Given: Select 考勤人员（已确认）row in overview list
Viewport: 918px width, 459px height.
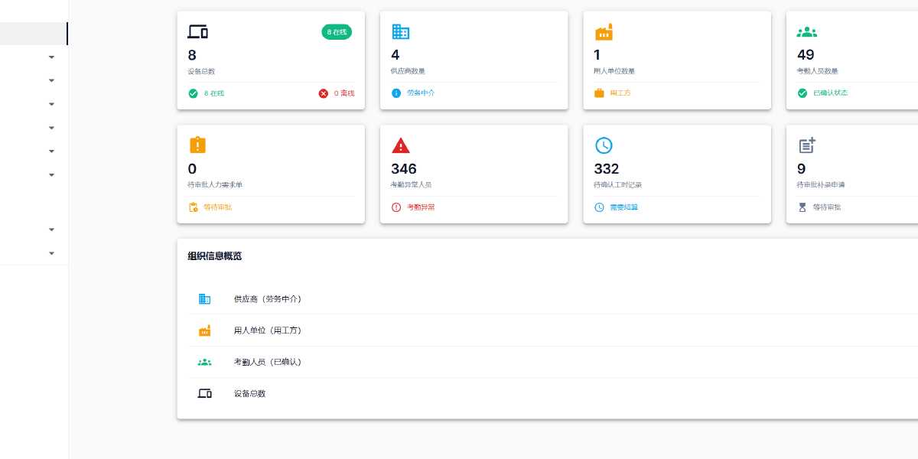Looking at the screenshot, I should click(x=267, y=362).
